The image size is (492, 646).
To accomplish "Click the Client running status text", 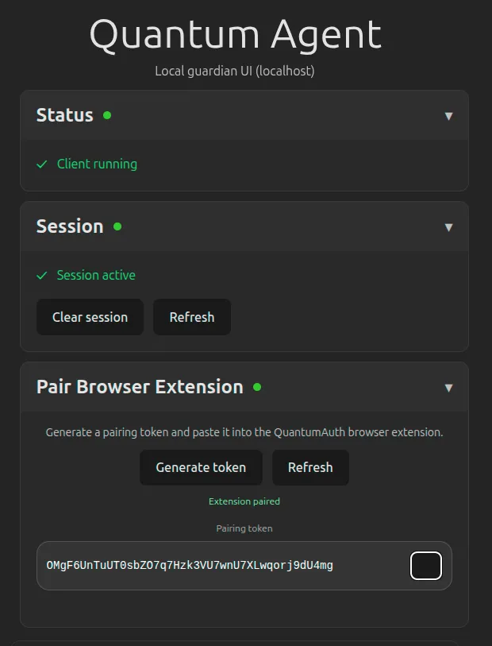I will point(98,164).
